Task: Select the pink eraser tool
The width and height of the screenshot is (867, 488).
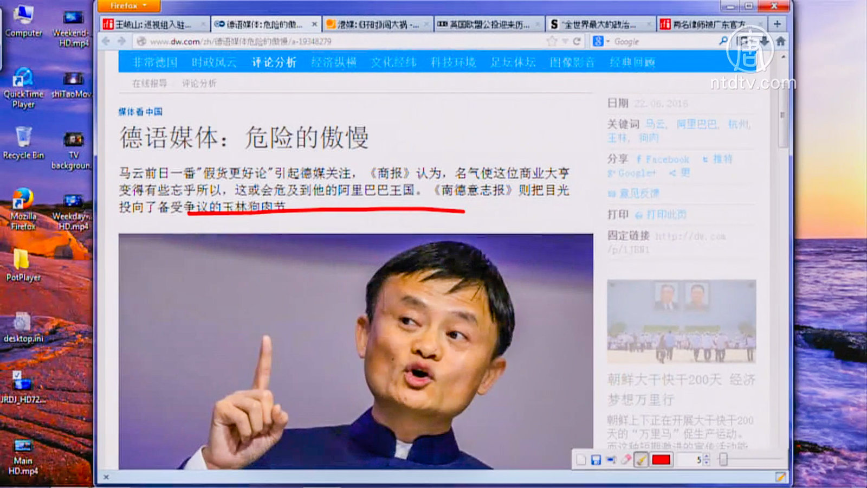Action: [x=626, y=460]
